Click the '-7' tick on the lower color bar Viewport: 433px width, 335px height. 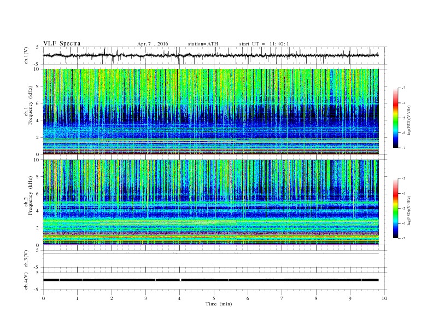point(403,238)
